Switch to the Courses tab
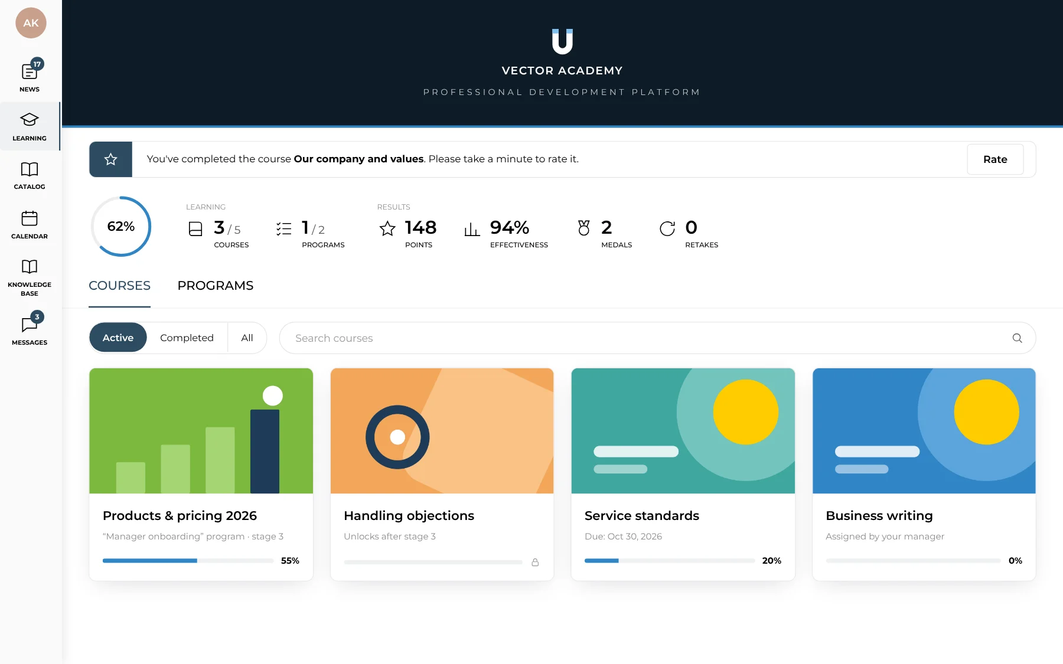Image resolution: width=1063 pixels, height=664 pixels. click(x=119, y=286)
